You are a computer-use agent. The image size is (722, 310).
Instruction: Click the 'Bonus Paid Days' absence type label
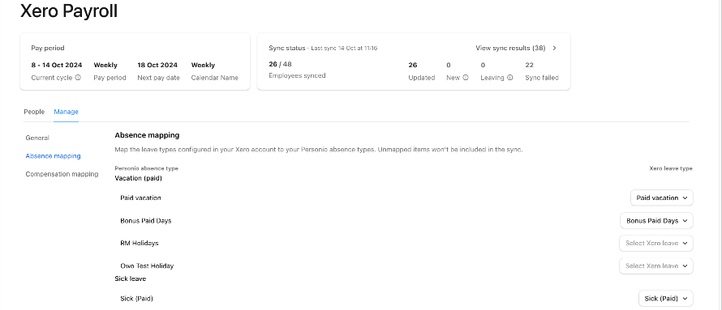pyautogui.click(x=145, y=220)
